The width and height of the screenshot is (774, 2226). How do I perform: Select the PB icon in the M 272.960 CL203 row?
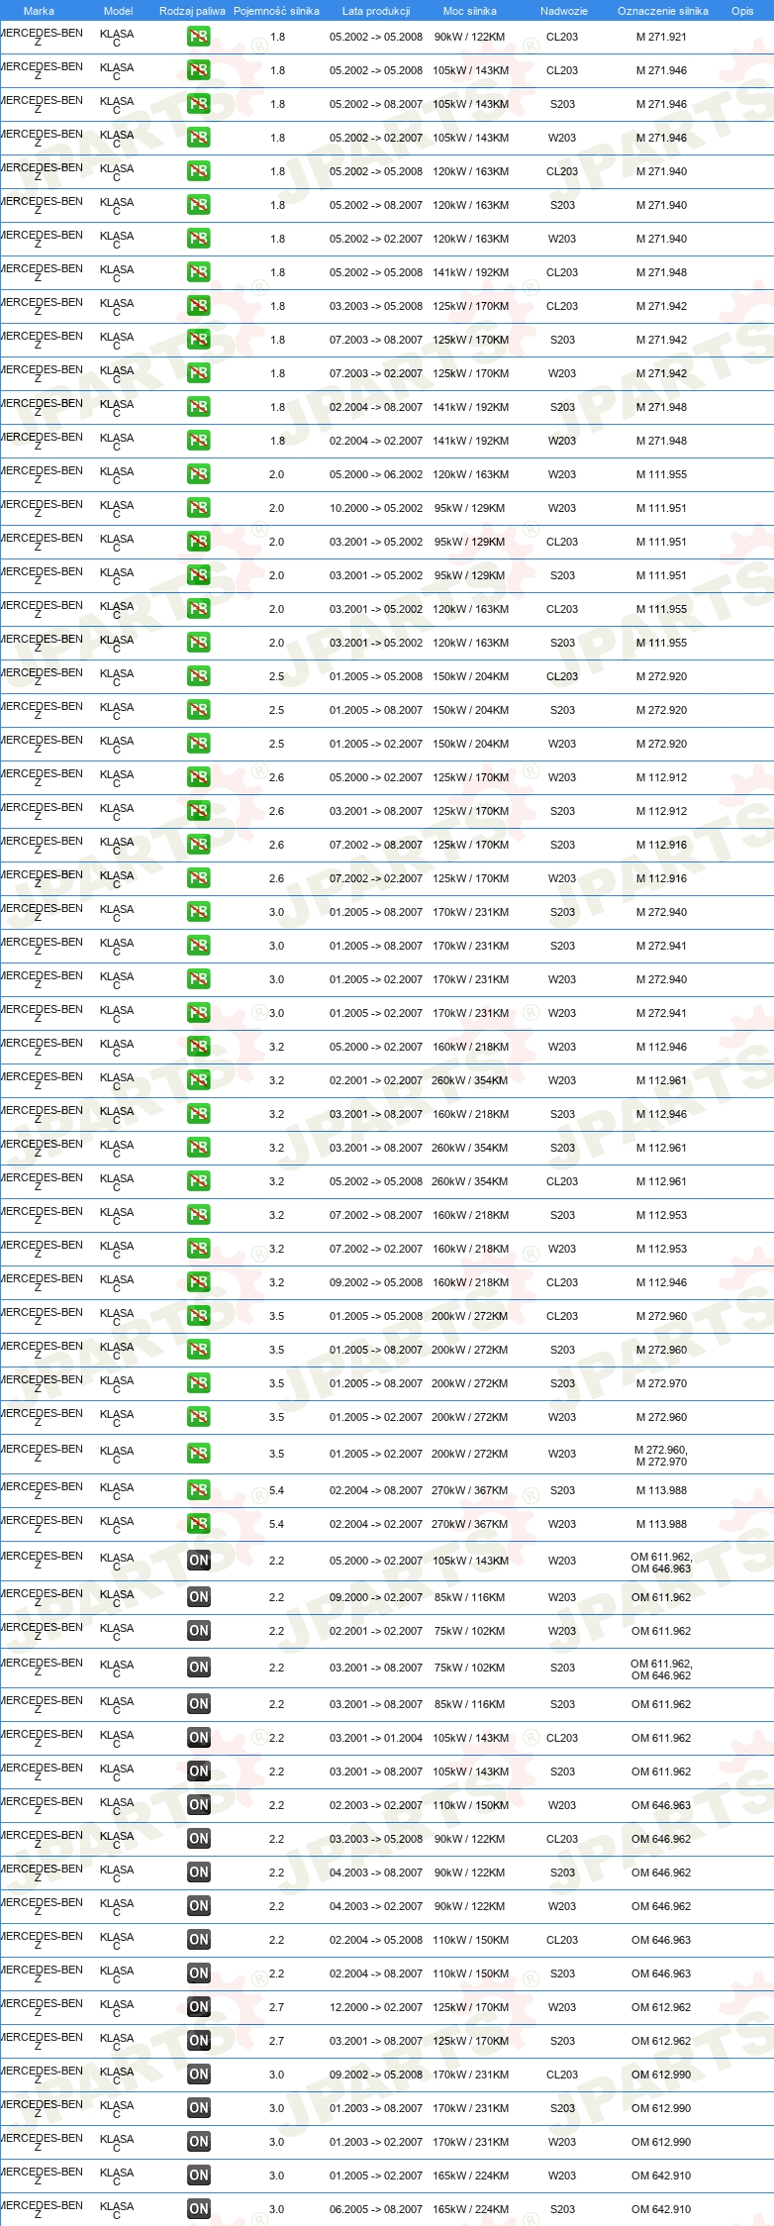click(x=199, y=1316)
